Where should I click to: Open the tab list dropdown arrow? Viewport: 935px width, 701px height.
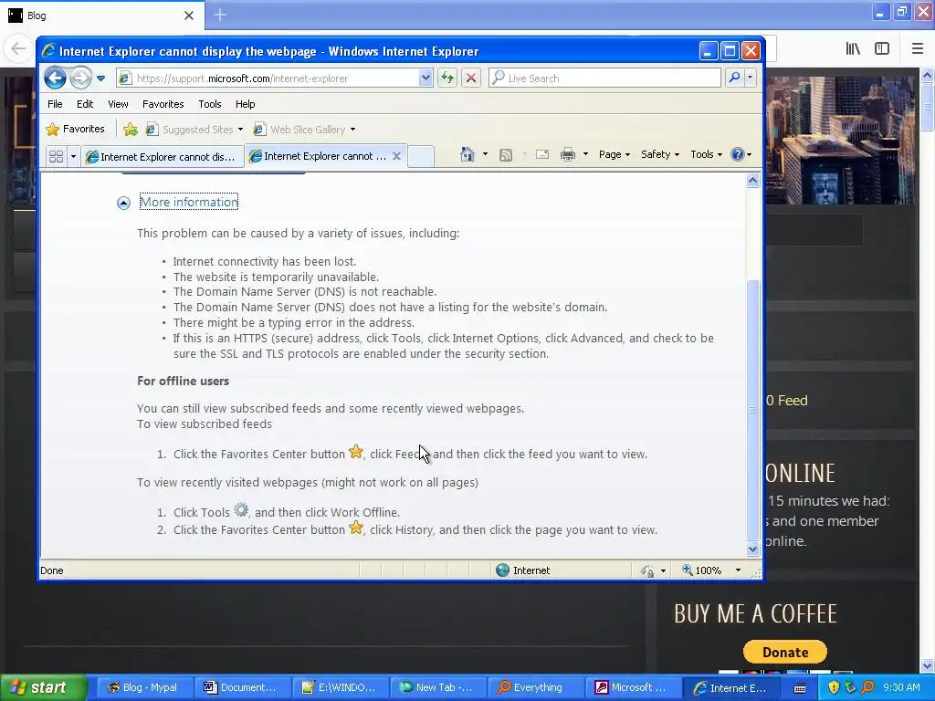point(73,157)
